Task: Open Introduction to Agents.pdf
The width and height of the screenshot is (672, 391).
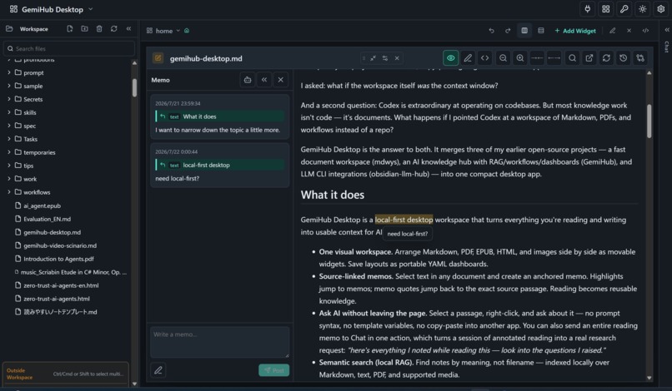Action: pyautogui.click(x=58, y=259)
